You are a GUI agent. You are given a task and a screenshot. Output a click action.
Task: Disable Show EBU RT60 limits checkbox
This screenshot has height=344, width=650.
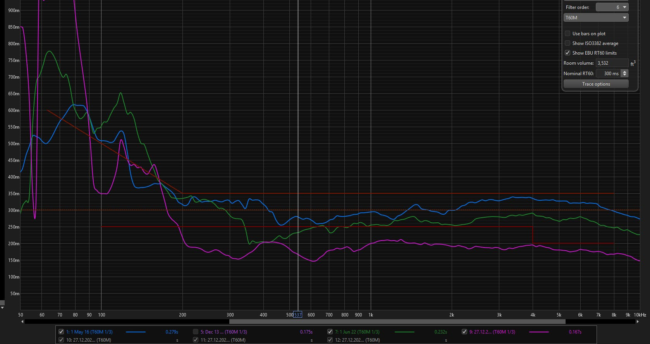point(567,53)
